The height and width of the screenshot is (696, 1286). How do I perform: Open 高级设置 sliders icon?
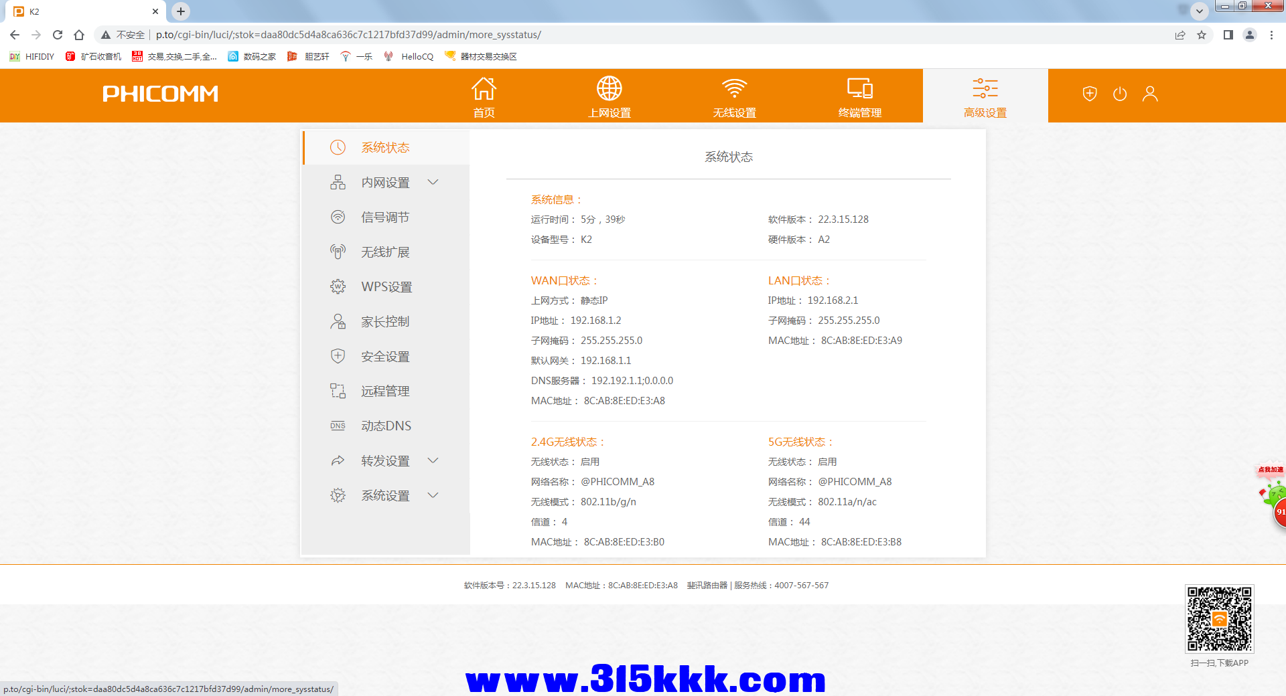click(985, 88)
